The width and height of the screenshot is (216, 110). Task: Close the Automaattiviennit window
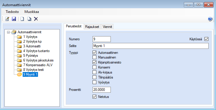tap(209, 5)
